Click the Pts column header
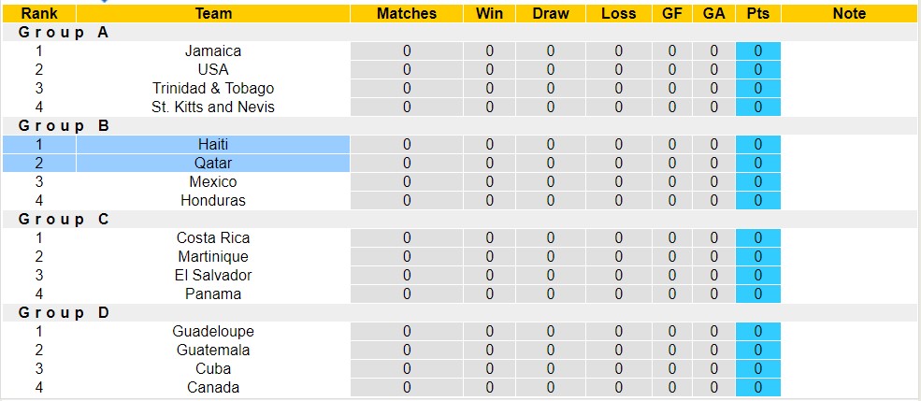Image resolution: width=921 pixels, height=401 pixels. coord(758,14)
